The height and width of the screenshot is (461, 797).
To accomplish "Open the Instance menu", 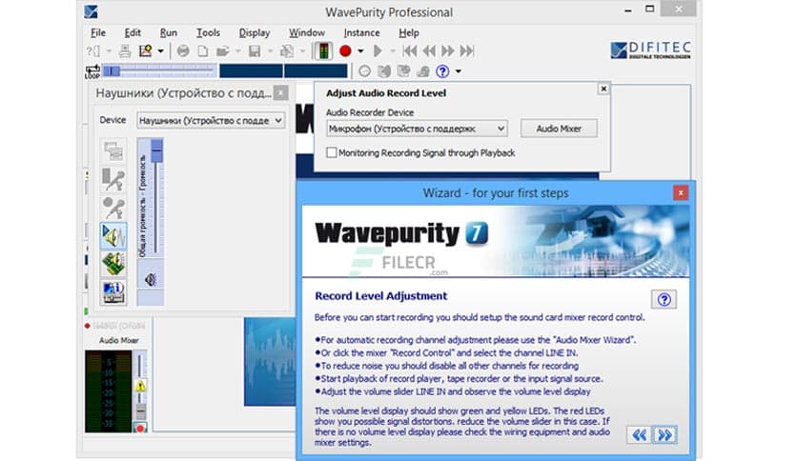I will tap(361, 32).
